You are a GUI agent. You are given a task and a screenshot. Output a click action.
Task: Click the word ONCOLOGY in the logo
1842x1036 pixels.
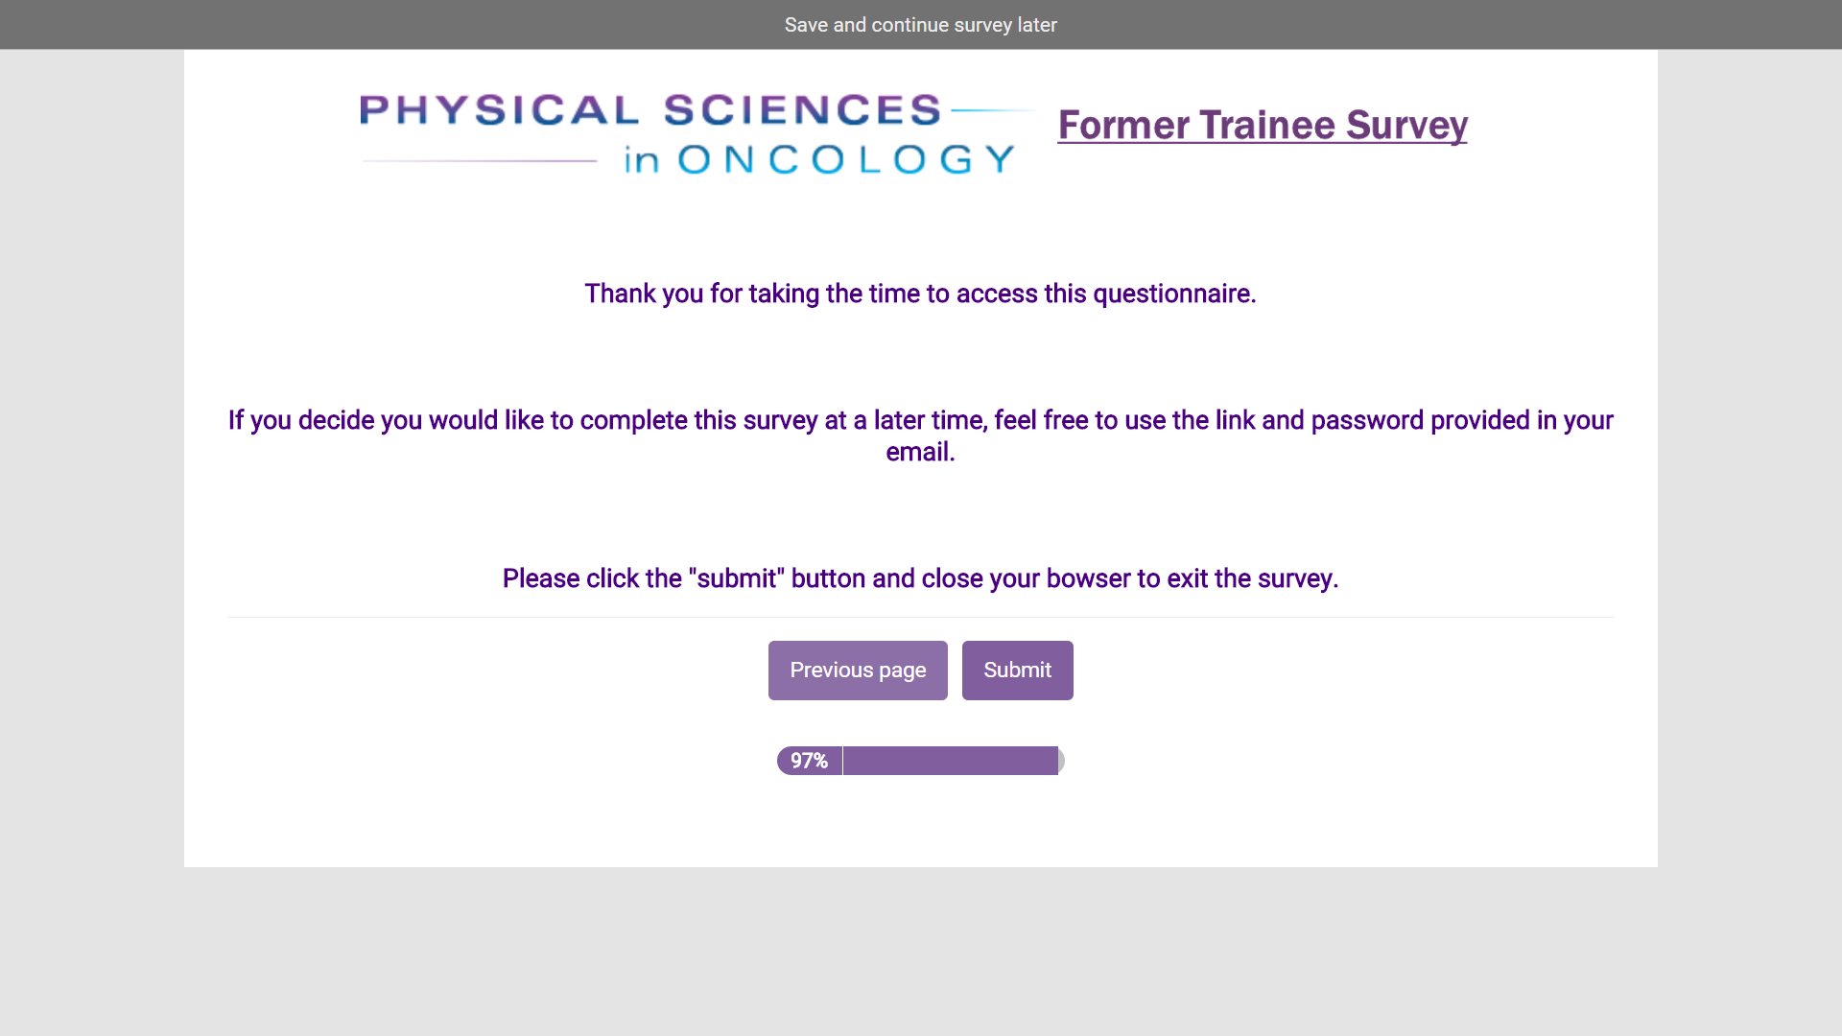coord(846,159)
